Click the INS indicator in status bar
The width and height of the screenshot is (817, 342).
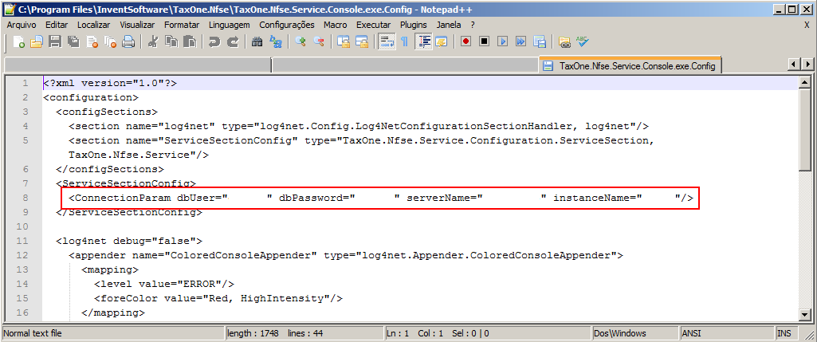tap(784, 333)
